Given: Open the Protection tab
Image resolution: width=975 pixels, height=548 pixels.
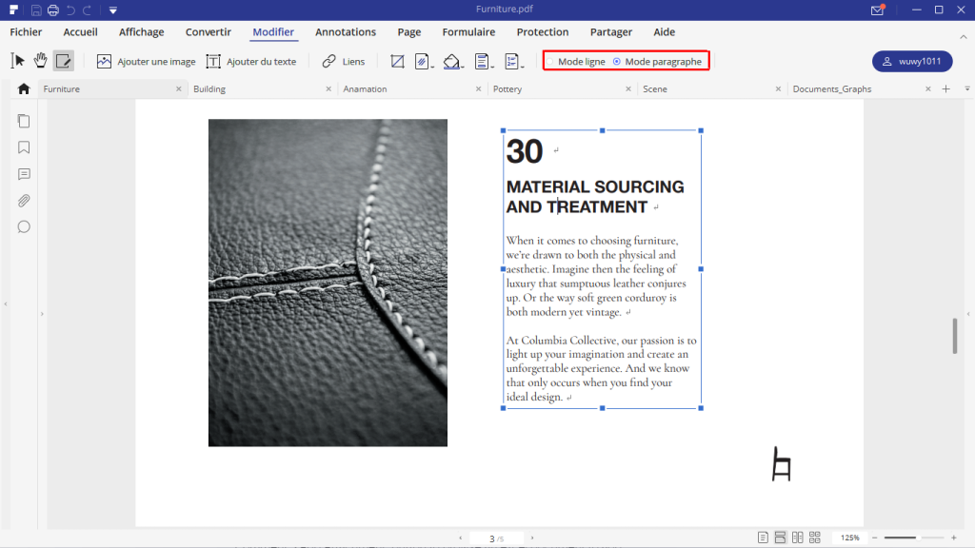Looking at the screenshot, I should pyautogui.click(x=542, y=31).
